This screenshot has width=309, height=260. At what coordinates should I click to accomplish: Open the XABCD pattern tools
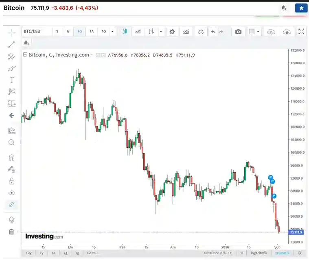click(x=12, y=92)
